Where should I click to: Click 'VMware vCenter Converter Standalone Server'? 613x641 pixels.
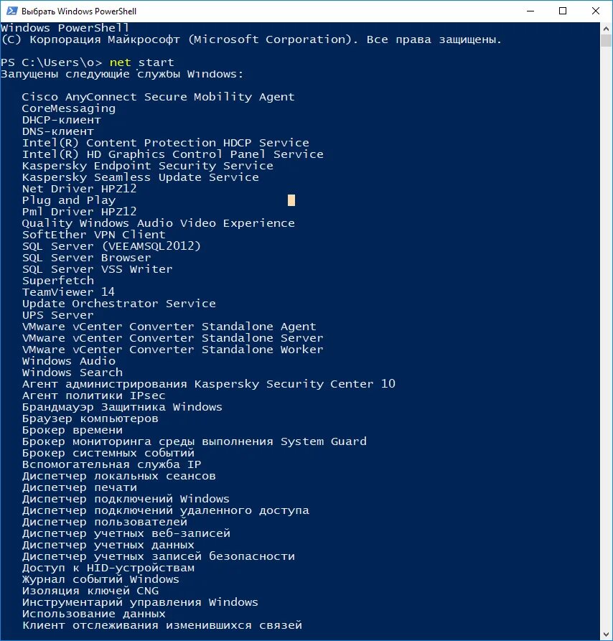(173, 338)
